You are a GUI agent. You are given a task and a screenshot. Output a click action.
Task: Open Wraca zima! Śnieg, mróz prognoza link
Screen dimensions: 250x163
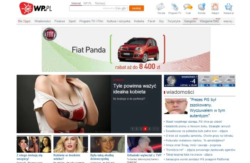click(x=193, y=145)
